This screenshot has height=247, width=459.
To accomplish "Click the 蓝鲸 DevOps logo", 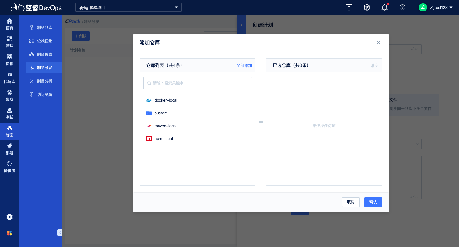I will click(36, 7).
